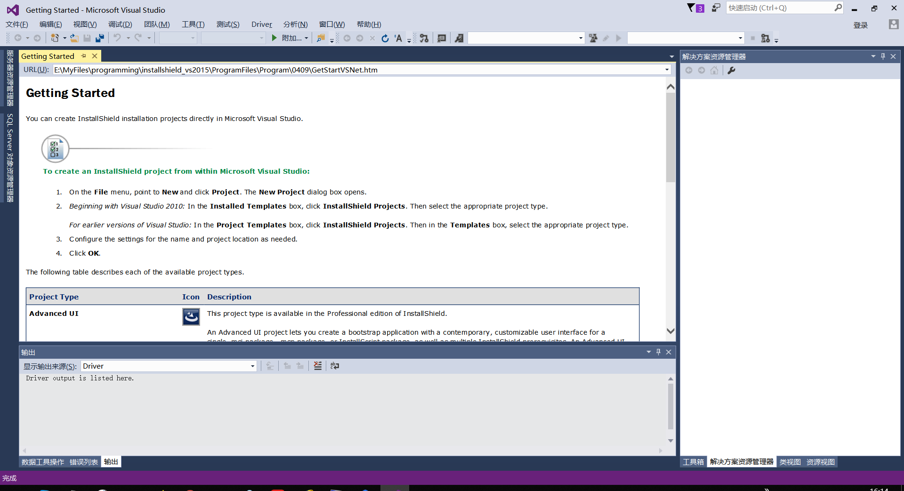Toggle word wrap in Output panel
This screenshot has height=491, width=904.
335,366
